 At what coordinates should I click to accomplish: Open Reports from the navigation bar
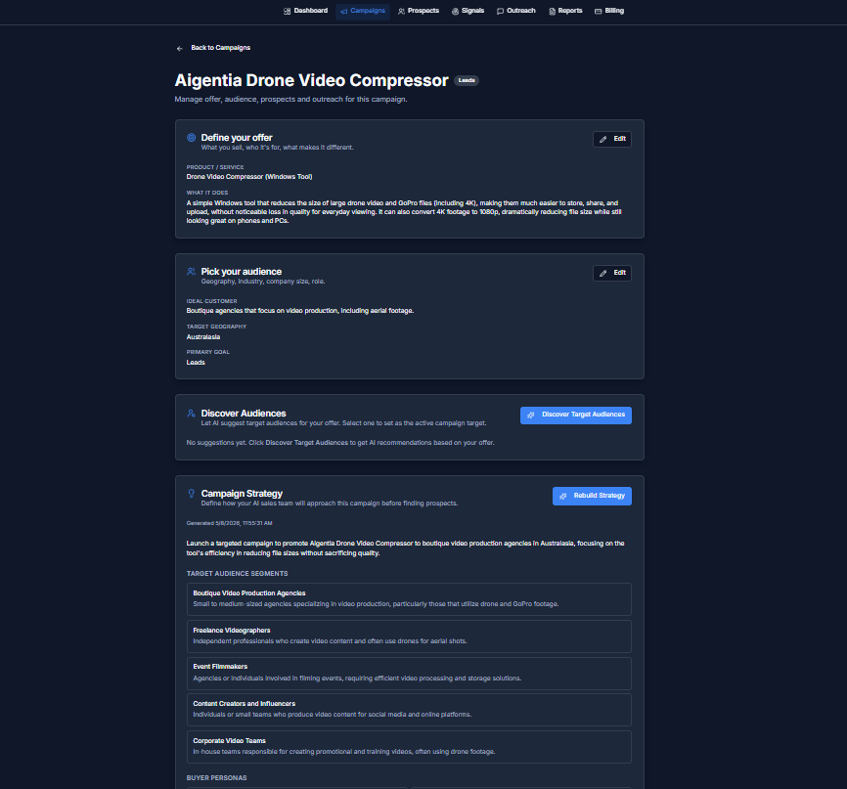click(565, 11)
